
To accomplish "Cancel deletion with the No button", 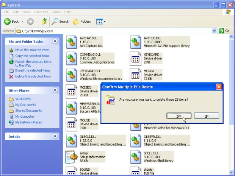I will point(207,116).
